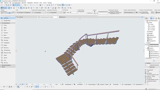This screenshot has height=90, width=160.
Task: Select the Beam (Балка) tool
Action: [x=8, y=35]
